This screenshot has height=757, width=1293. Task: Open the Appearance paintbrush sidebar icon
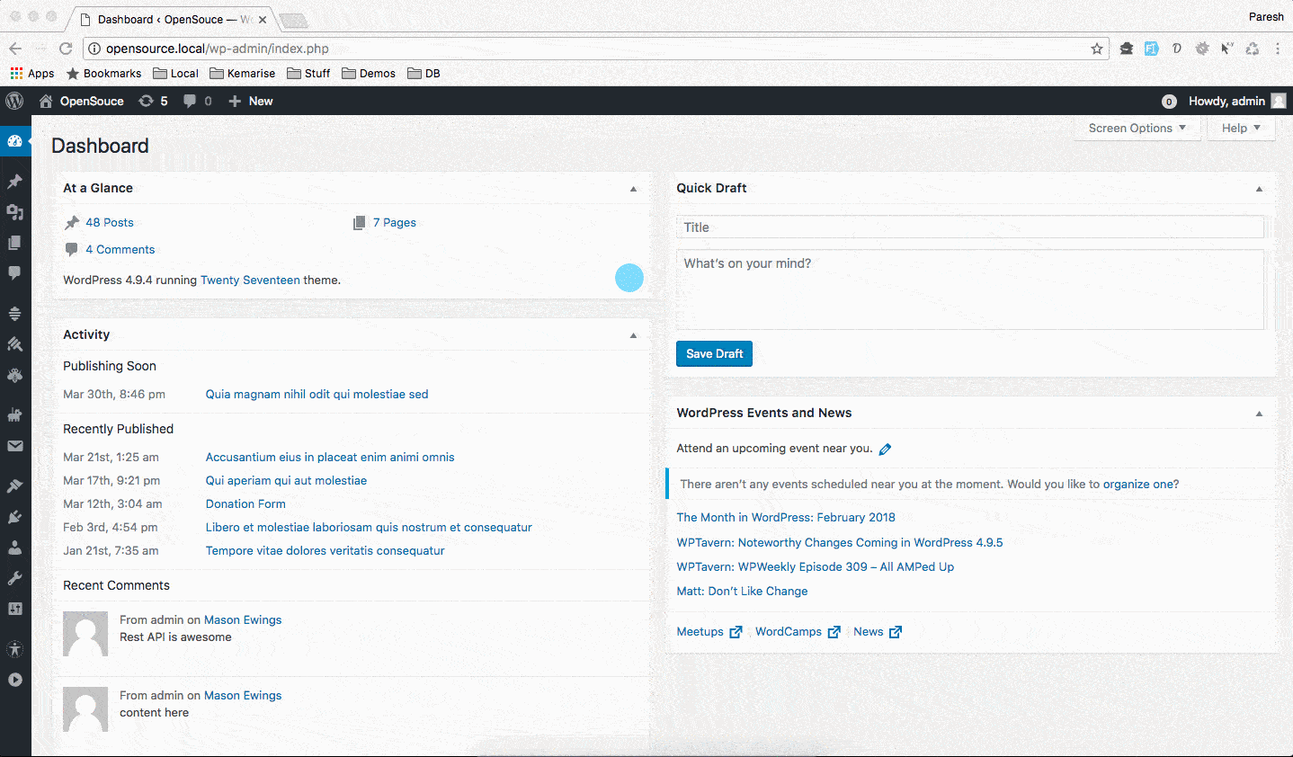(x=14, y=485)
